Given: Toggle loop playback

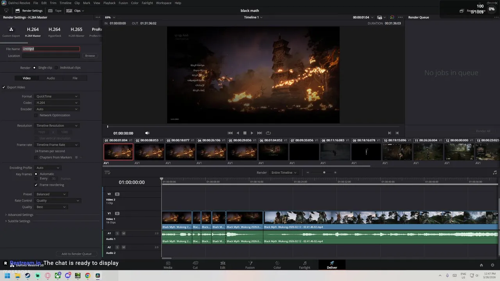Looking at the screenshot, I should (268, 133).
